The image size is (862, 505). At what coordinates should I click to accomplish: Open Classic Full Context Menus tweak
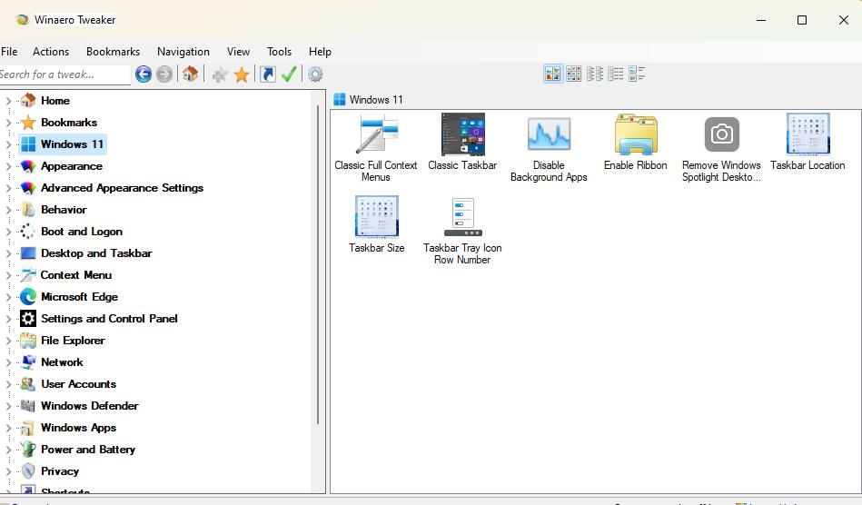coord(376,148)
